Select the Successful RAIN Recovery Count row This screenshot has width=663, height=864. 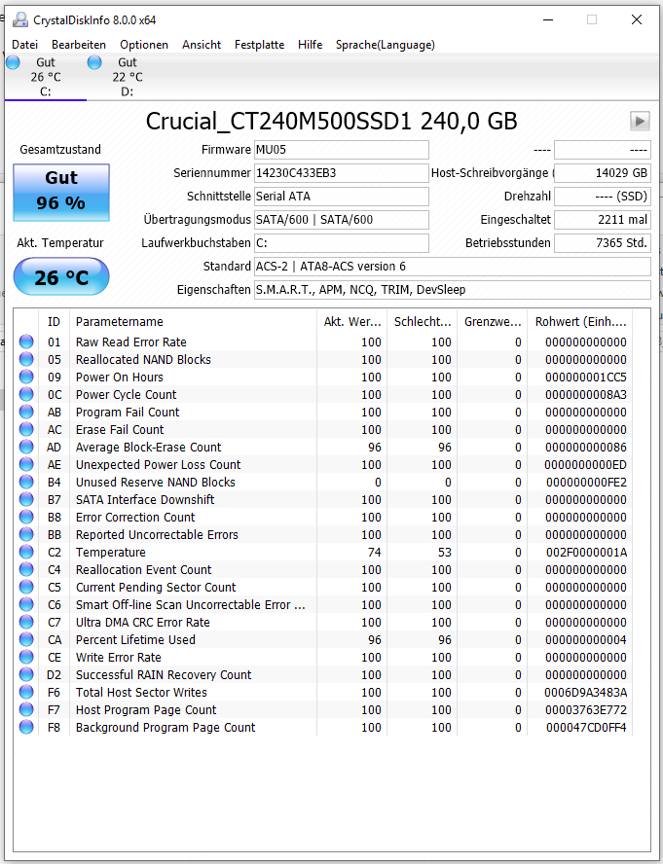tap(323, 674)
